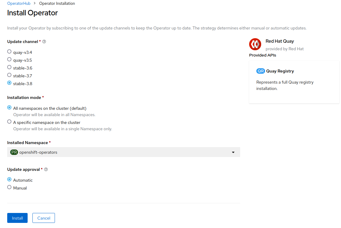Click the Update channel help icon
341x228 pixels.
pyautogui.click(x=44, y=42)
